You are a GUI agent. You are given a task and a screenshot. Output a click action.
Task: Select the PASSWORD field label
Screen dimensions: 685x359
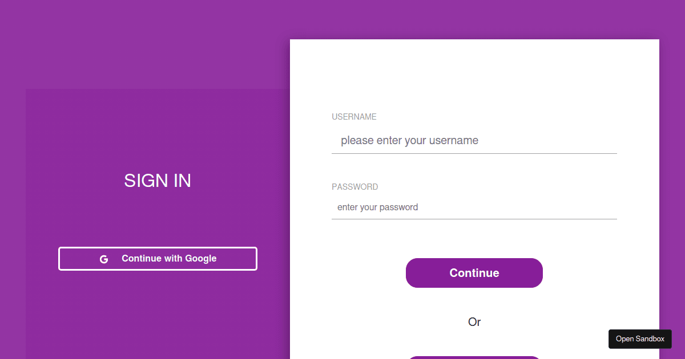pos(355,186)
